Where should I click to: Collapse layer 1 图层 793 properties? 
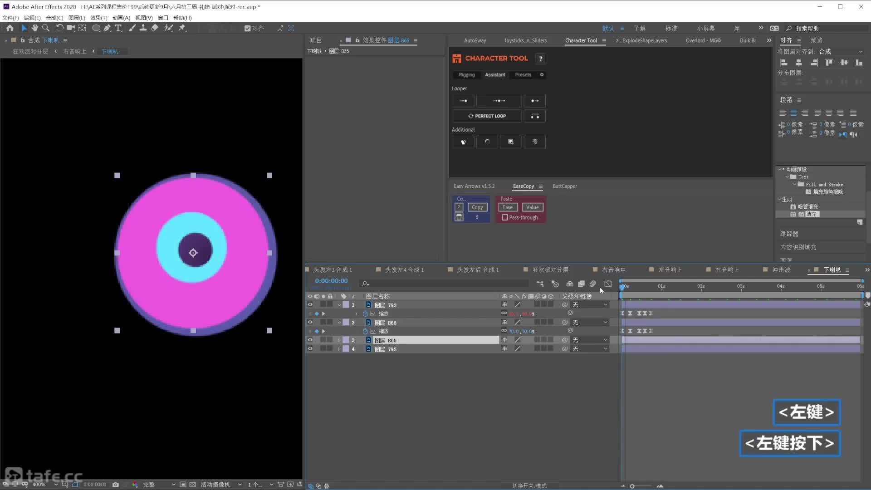tap(339, 305)
